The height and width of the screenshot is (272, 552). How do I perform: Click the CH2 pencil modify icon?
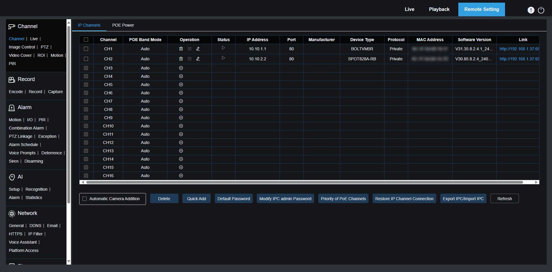(198, 59)
